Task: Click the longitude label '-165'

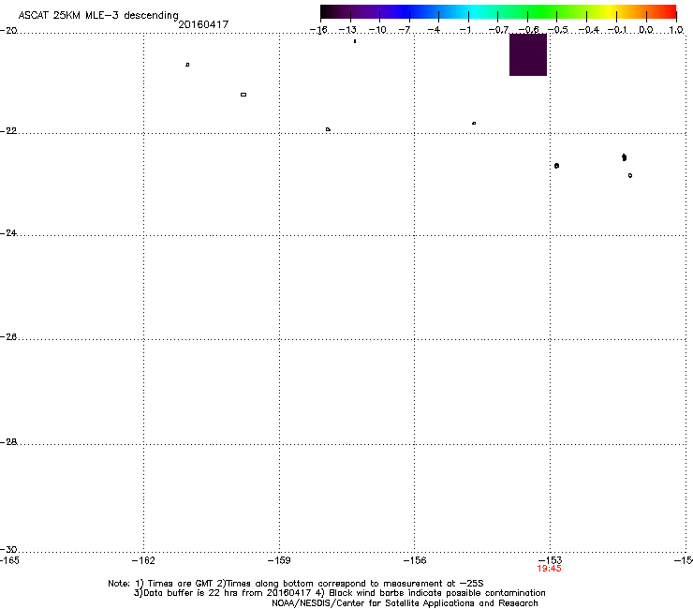Action: click(x=9, y=561)
